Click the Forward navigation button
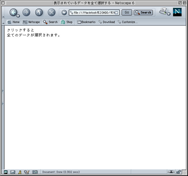 point(26,12)
